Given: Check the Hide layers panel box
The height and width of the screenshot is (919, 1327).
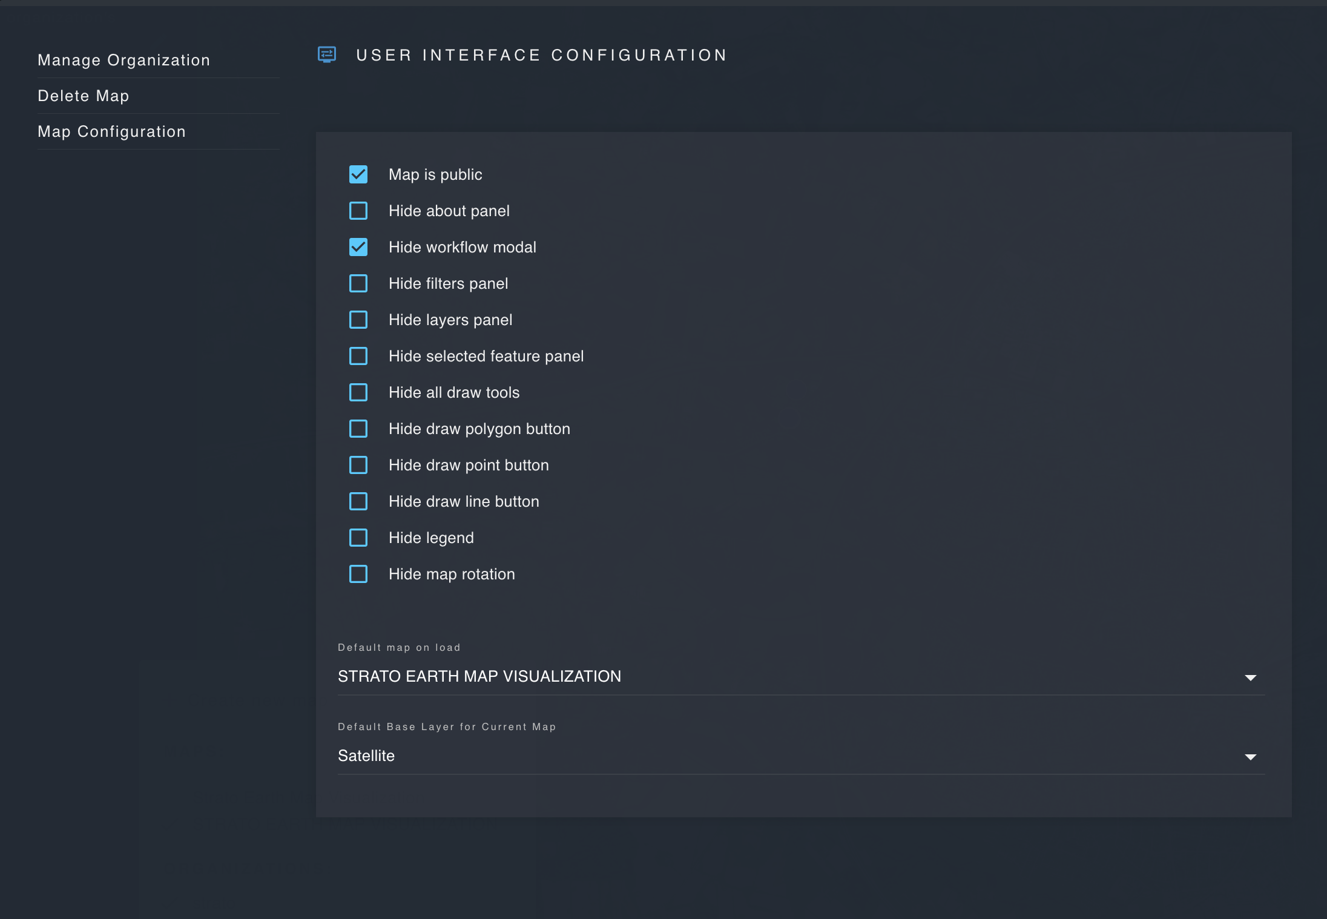Looking at the screenshot, I should click(x=358, y=320).
